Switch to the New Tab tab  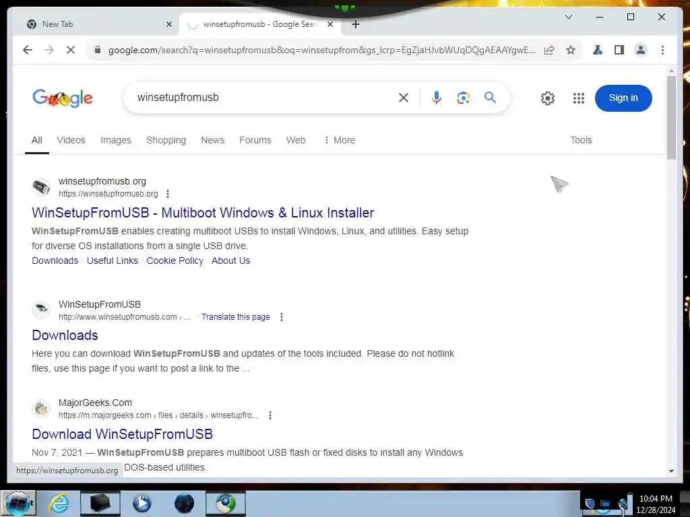(94, 25)
